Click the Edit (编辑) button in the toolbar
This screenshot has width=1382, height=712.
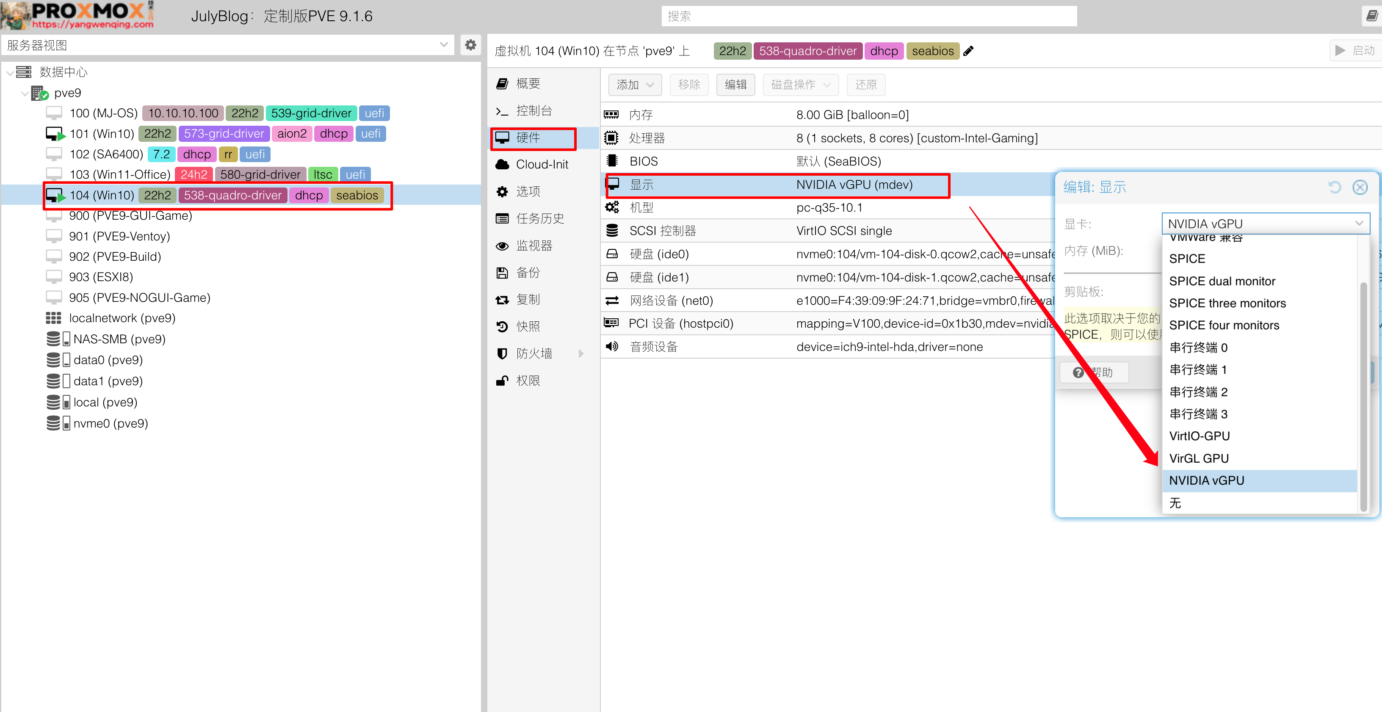(735, 85)
